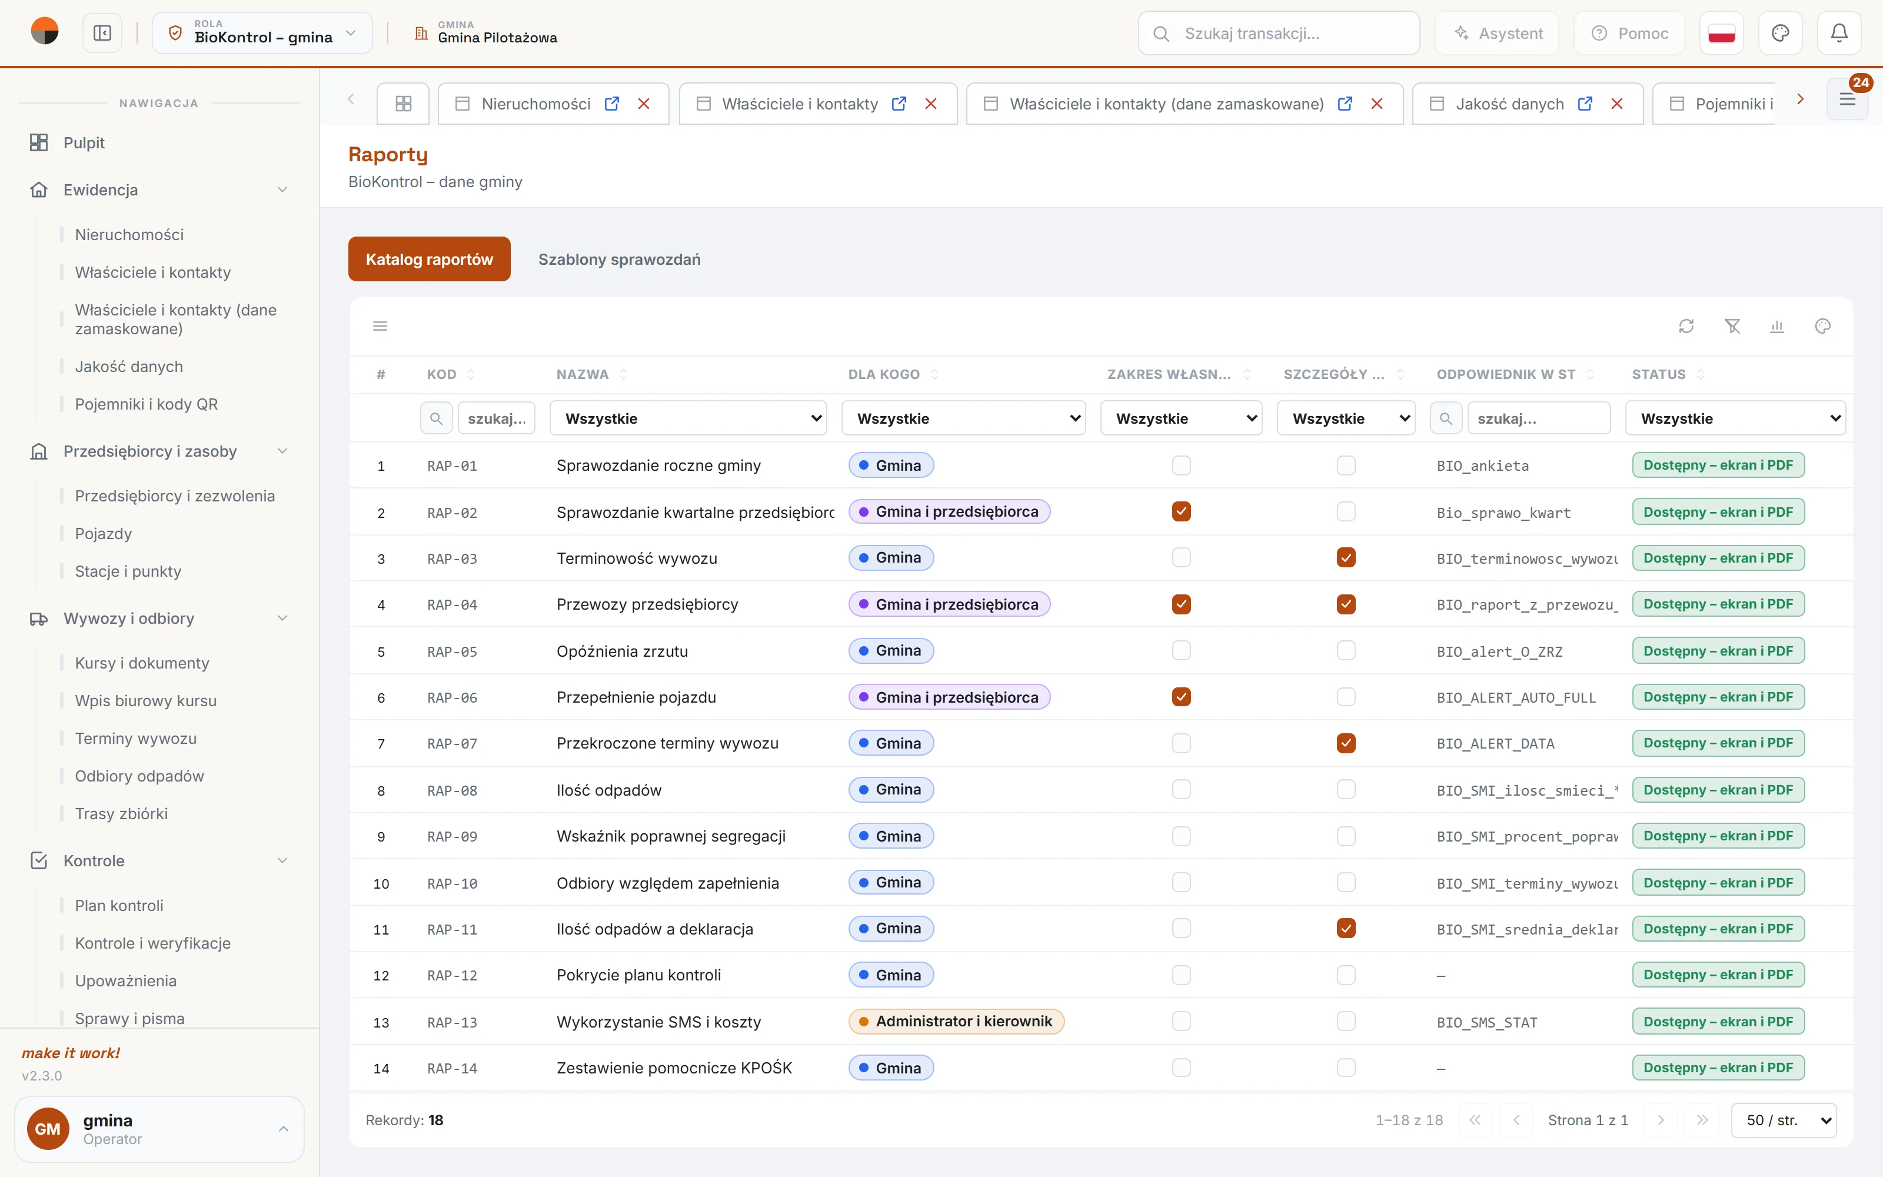
Task: Open chart view icon in table toolbar
Action: (1777, 326)
